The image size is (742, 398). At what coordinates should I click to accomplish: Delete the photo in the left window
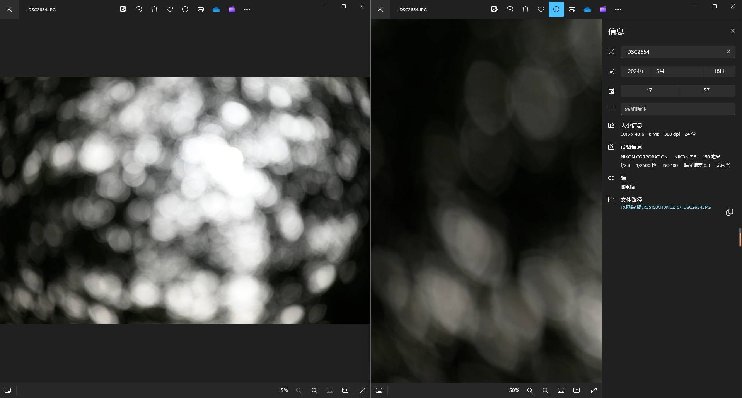(154, 9)
